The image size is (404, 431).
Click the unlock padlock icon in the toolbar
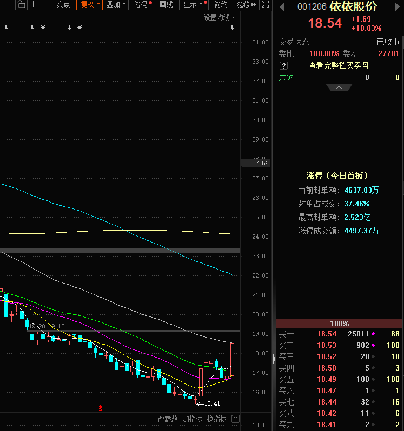tap(22, 4)
